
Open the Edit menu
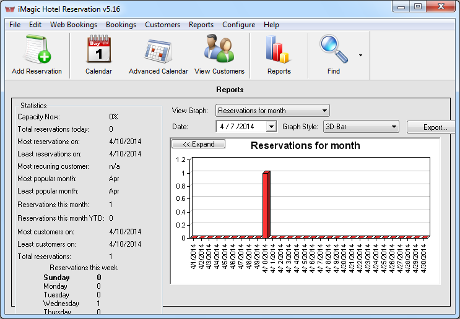(x=35, y=25)
